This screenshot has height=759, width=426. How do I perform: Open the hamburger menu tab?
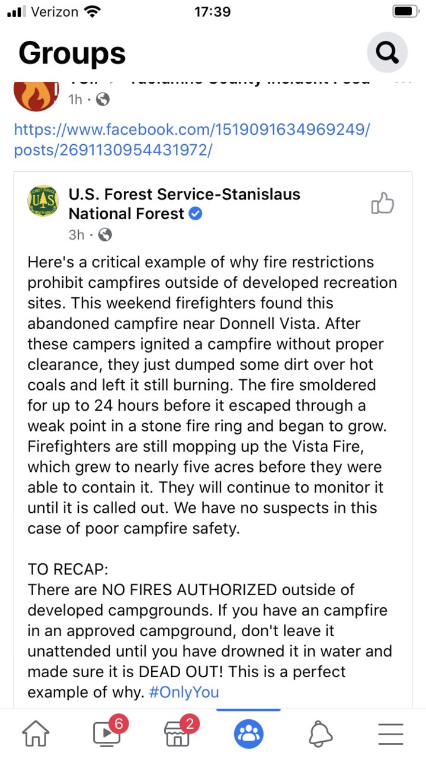390,734
